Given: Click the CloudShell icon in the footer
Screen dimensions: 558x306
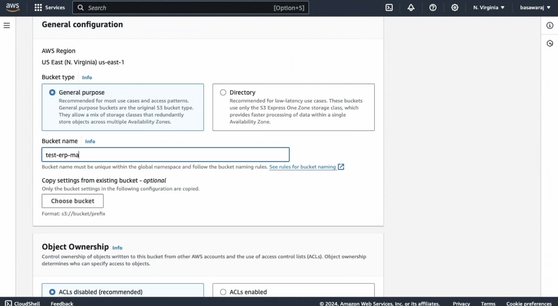Looking at the screenshot, I should point(8,303).
